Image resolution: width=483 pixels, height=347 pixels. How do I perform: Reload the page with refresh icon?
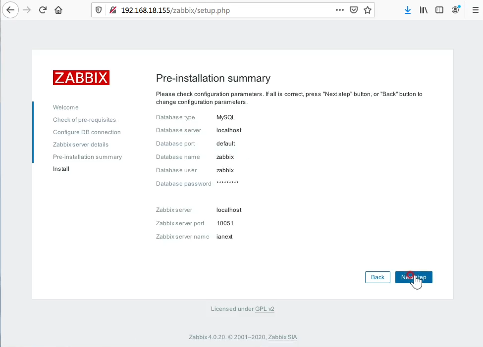click(43, 10)
